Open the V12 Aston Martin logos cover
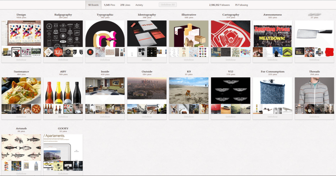The height and width of the screenshot is (176, 336). (231, 91)
